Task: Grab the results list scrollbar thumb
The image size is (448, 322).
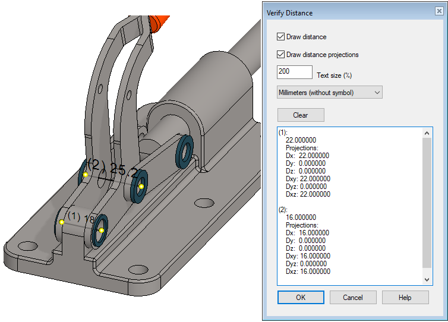Action: pyautogui.click(x=427, y=202)
